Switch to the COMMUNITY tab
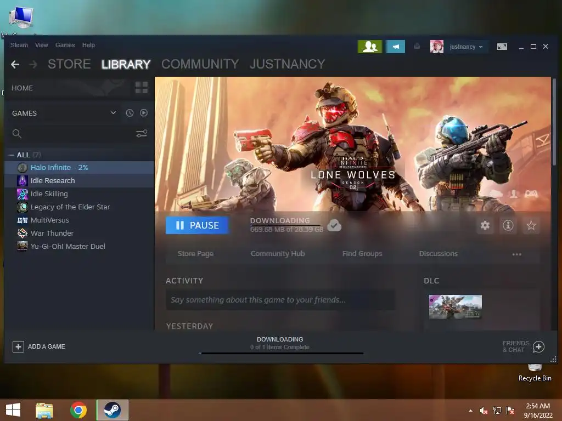This screenshot has width=562, height=421. [x=200, y=64]
